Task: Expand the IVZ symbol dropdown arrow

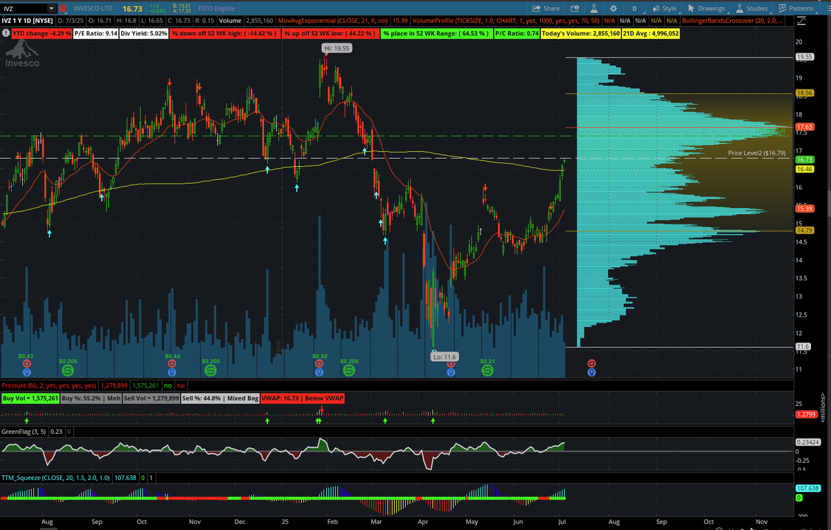Action: coord(52,8)
